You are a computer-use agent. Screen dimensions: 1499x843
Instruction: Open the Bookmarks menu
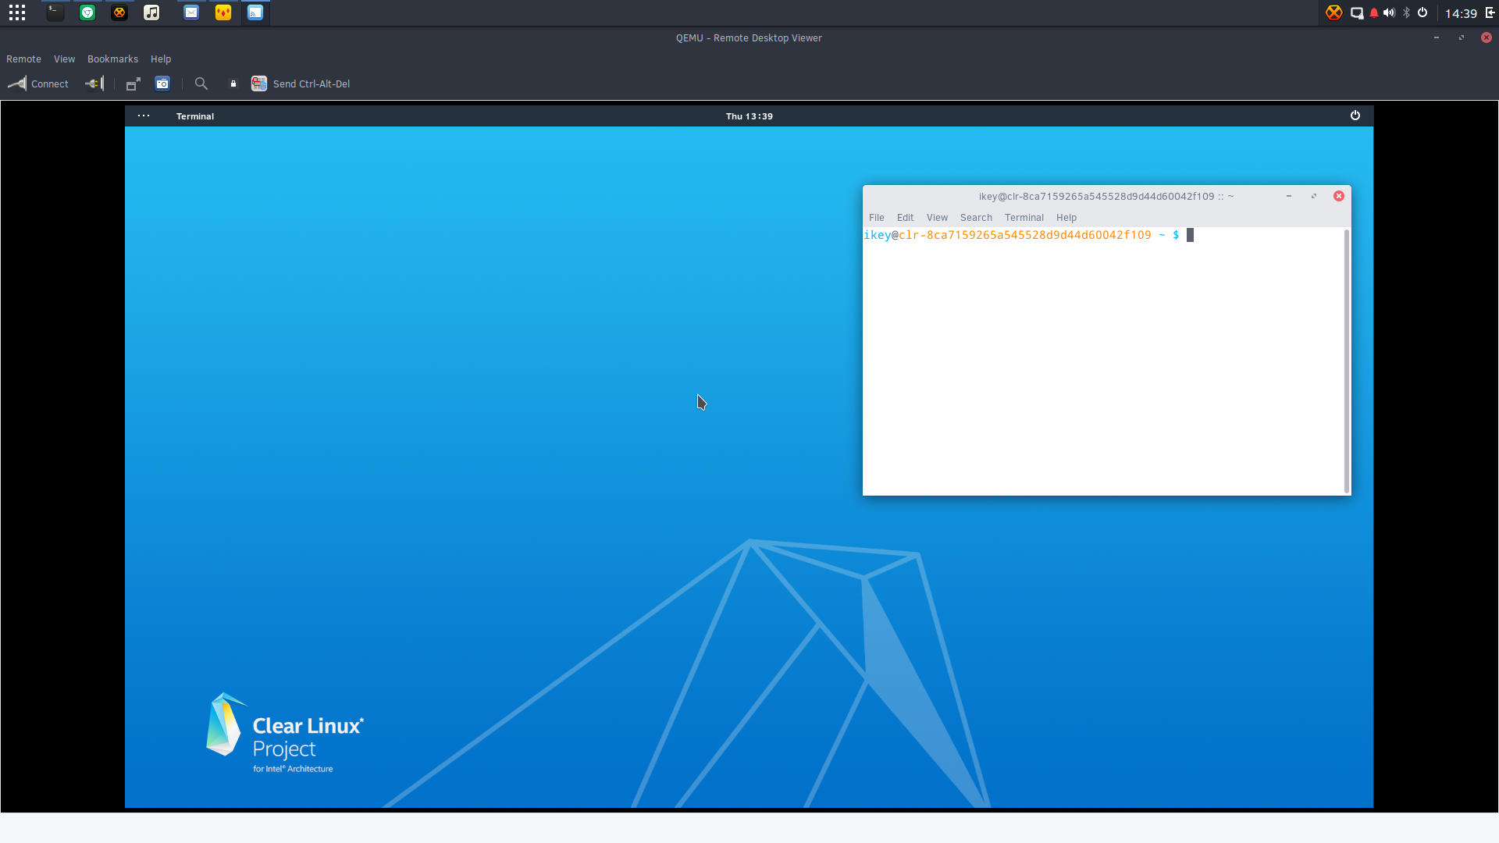point(112,59)
